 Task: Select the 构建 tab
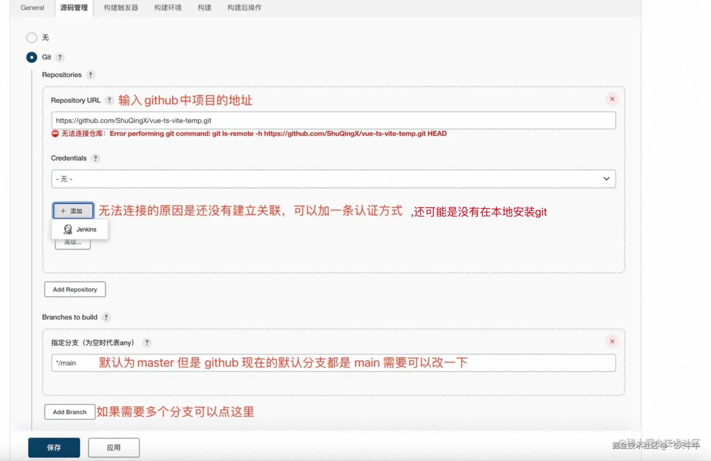(204, 8)
